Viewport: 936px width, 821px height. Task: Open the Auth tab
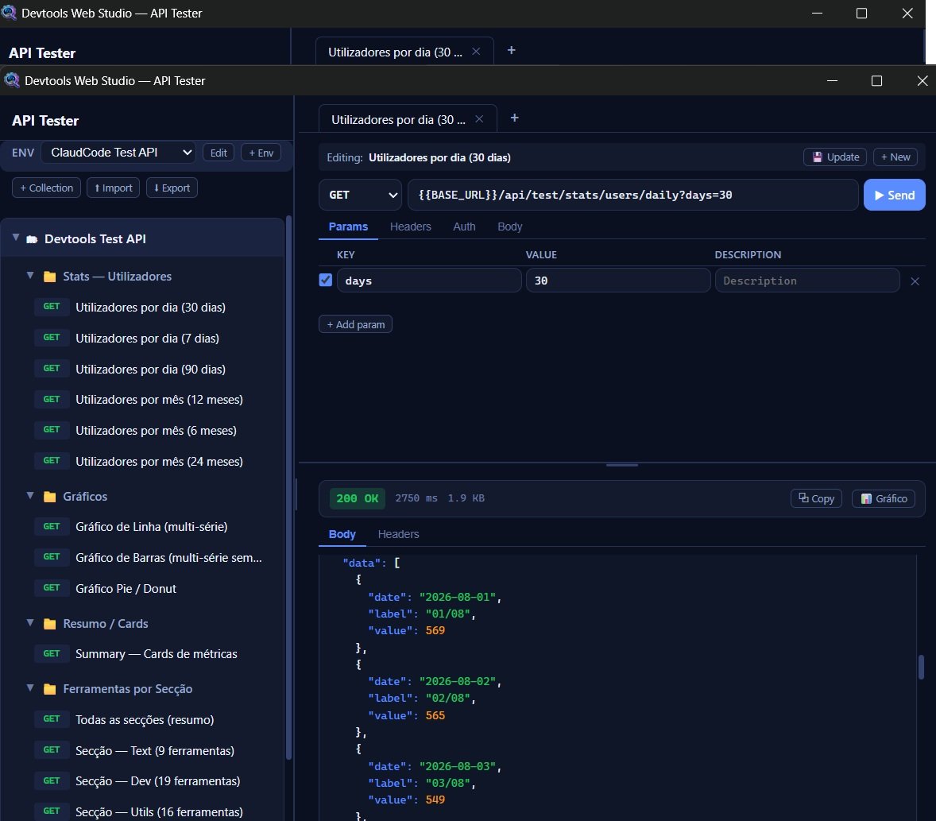464,227
